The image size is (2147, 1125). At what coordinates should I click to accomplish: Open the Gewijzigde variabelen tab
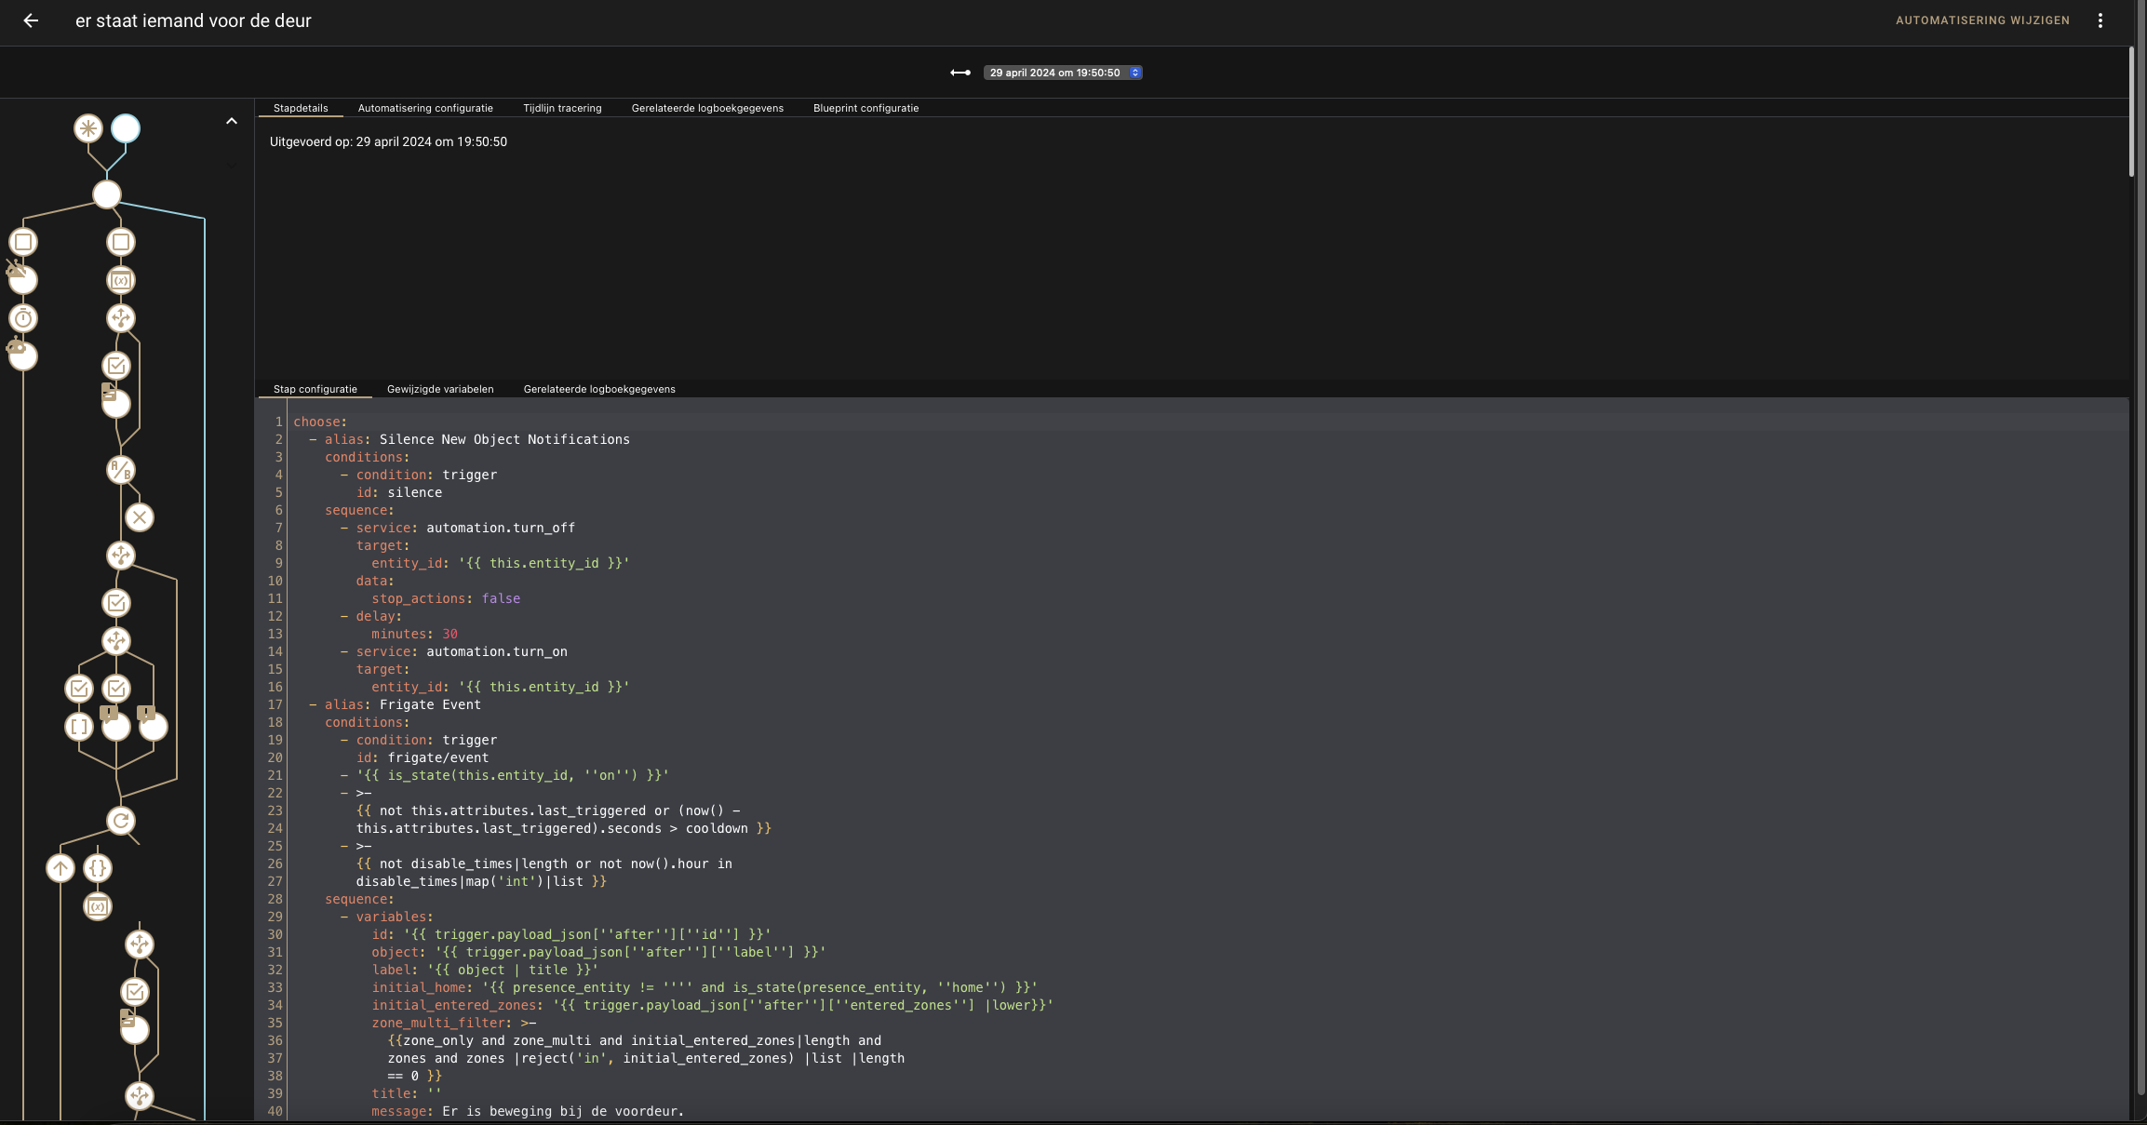[x=440, y=389]
